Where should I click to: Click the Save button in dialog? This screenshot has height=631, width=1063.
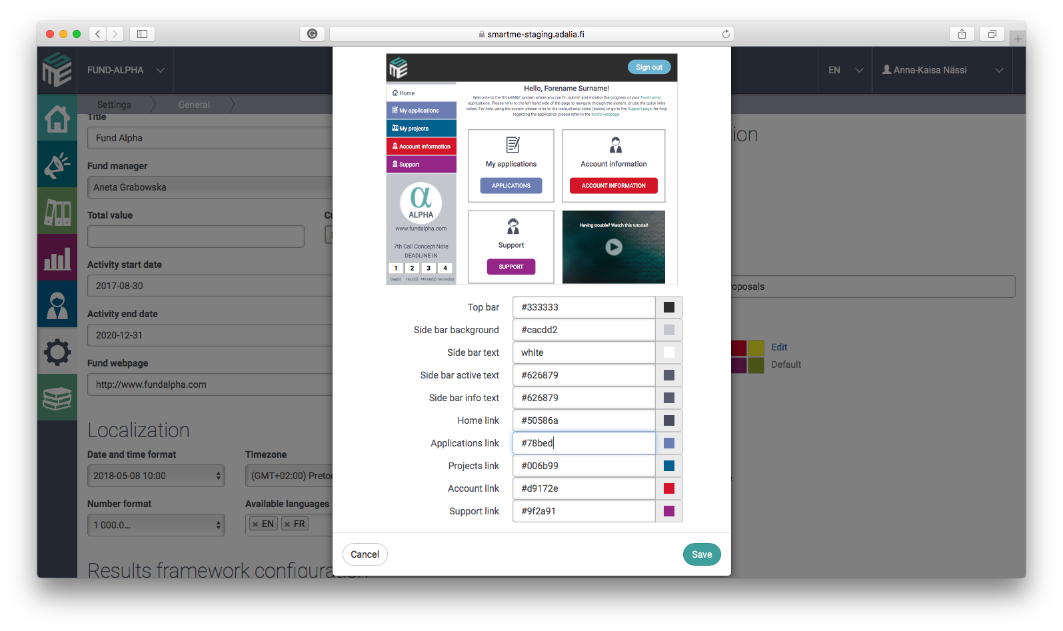[702, 554]
